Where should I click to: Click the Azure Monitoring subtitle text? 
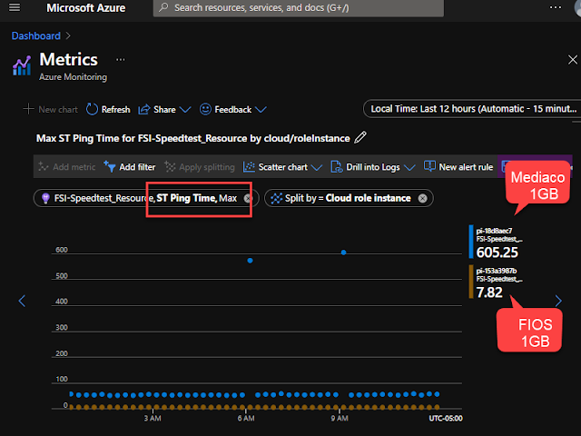point(73,76)
